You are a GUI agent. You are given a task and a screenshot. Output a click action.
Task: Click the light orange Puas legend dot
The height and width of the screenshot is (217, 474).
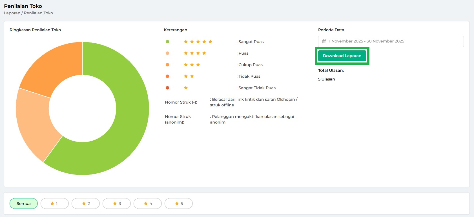[x=167, y=53]
